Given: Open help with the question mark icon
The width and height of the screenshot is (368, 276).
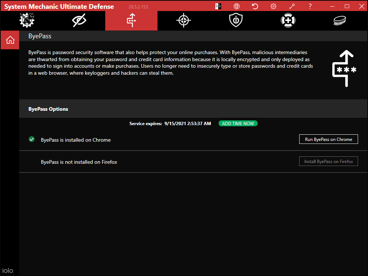Looking at the screenshot, I should (310, 6).
